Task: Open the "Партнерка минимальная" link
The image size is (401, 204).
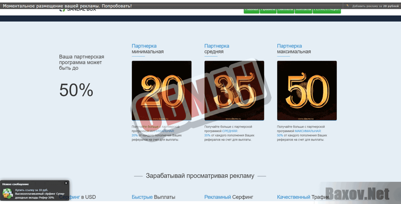Action: tap(144, 46)
